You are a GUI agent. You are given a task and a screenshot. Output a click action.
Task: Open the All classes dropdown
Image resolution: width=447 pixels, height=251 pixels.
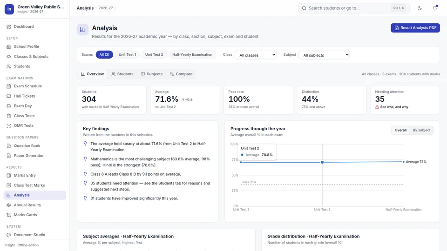(x=256, y=55)
